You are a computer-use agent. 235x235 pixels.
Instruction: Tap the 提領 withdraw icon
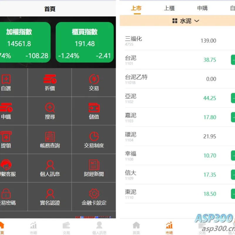[x=6, y=136]
